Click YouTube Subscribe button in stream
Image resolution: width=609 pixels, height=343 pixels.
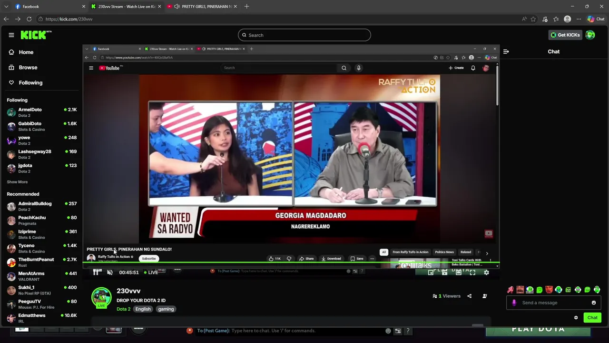pyautogui.click(x=148, y=259)
